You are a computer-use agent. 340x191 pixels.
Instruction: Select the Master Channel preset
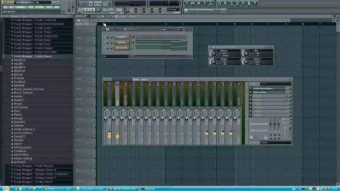coord(23,93)
